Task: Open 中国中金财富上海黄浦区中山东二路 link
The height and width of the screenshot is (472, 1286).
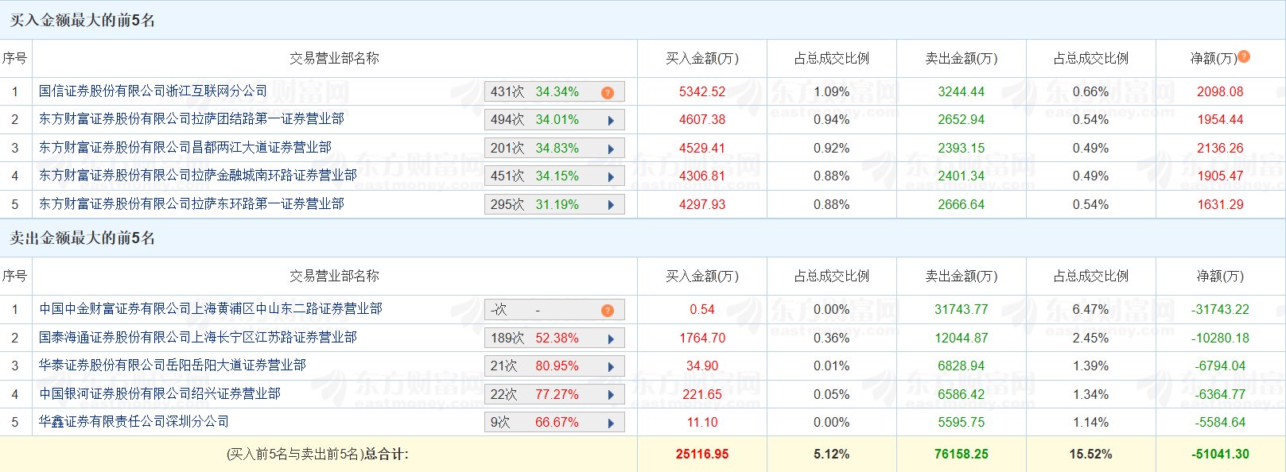Action: click(x=211, y=309)
